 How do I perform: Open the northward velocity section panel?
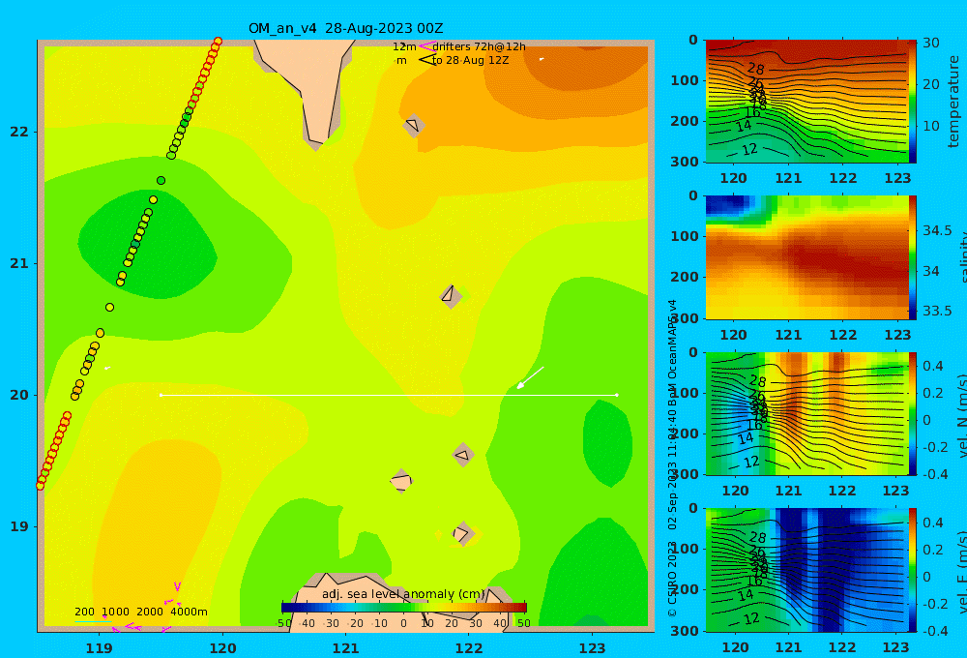coord(806,413)
